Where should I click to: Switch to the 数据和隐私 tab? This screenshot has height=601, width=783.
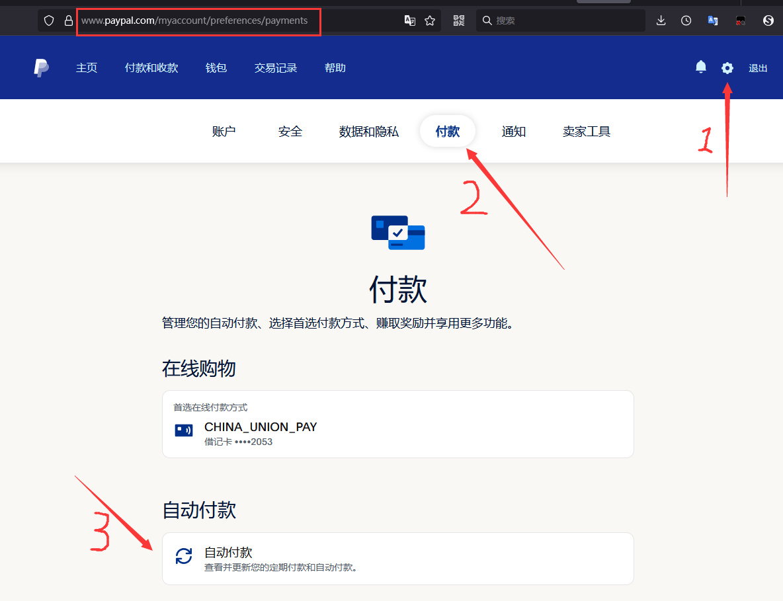click(368, 132)
